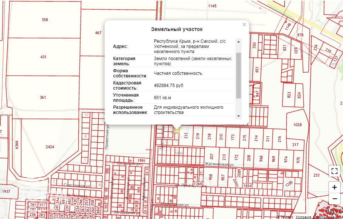This screenshot has width=343, height=219.
Task: Click the highlighted yellow parcel marker
Action: (x=177, y=131)
